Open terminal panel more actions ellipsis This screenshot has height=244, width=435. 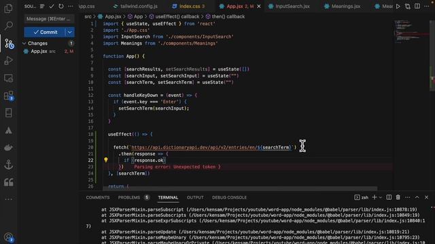click(408, 197)
